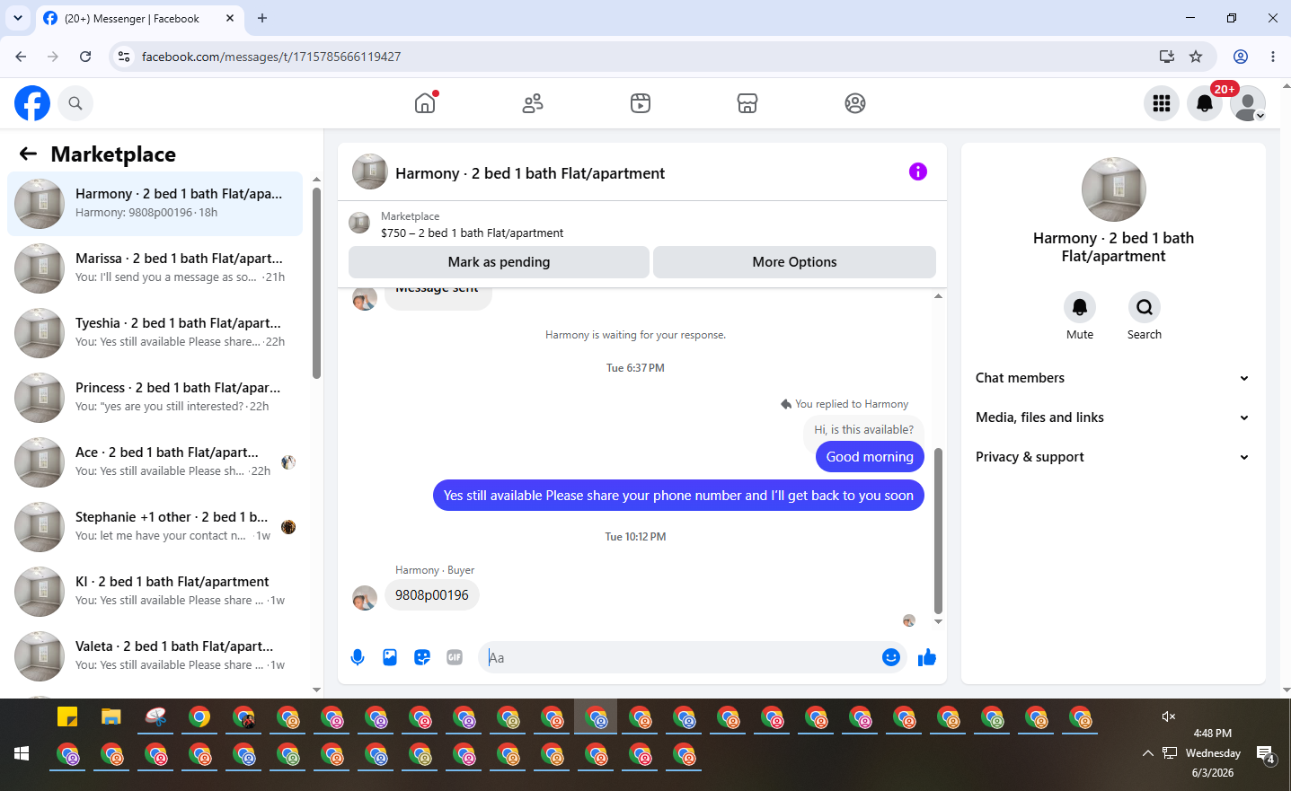This screenshot has height=791, width=1291.
Task: Open Tyeshia's conversation in the list
Action: tap(155, 333)
